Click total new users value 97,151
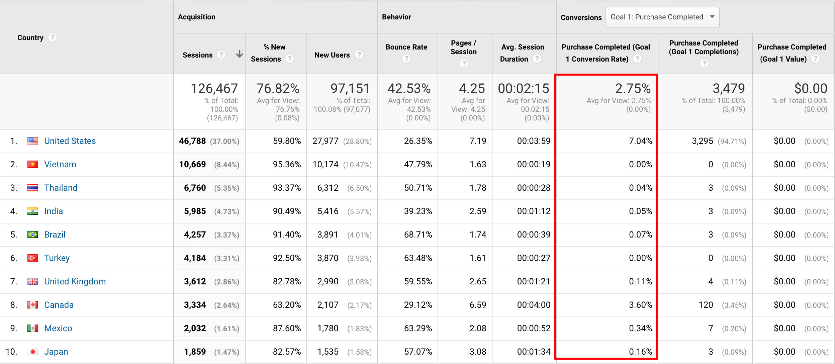The image size is (835, 364). 350,88
